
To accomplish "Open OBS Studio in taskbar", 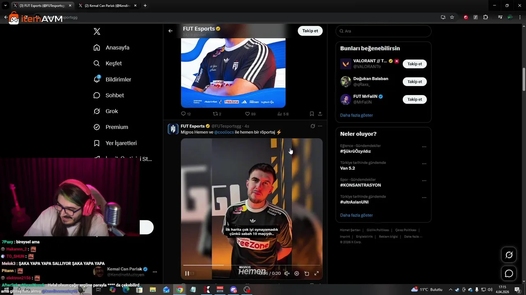I will (x=247, y=290).
